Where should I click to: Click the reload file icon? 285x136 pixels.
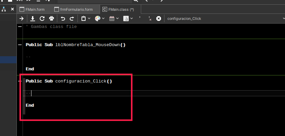coord(42,19)
